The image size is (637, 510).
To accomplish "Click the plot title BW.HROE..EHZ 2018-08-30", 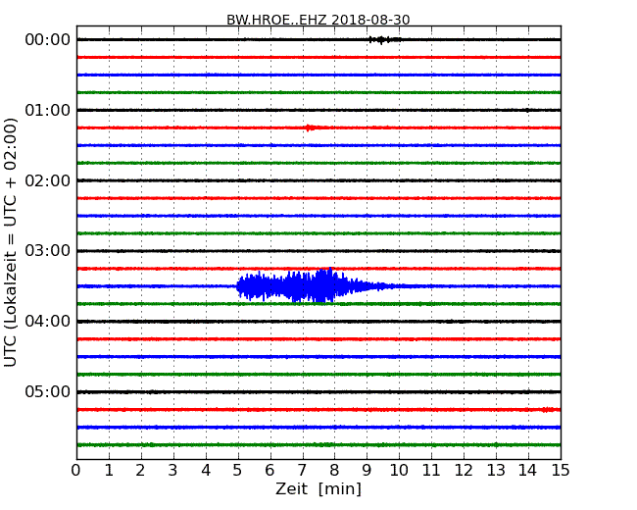I will click(318, 20).
